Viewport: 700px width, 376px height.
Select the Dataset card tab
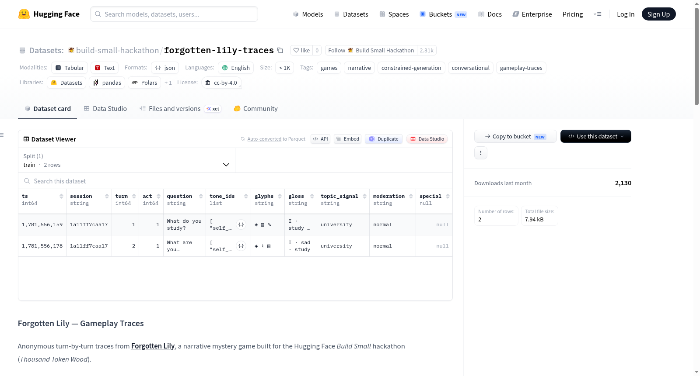click(48, 109)
